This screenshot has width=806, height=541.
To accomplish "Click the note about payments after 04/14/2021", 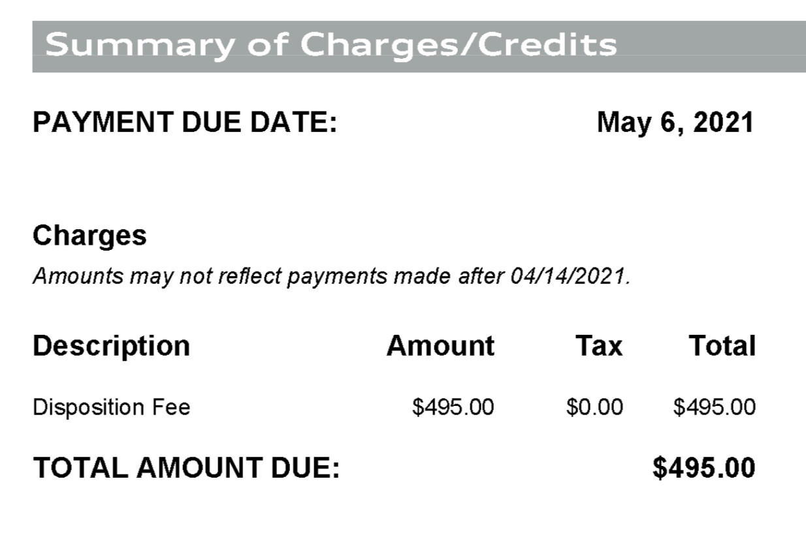I will pyautogui.click(x=332, y=277).
